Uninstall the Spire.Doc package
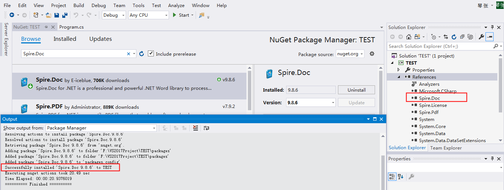 [357, 90]
